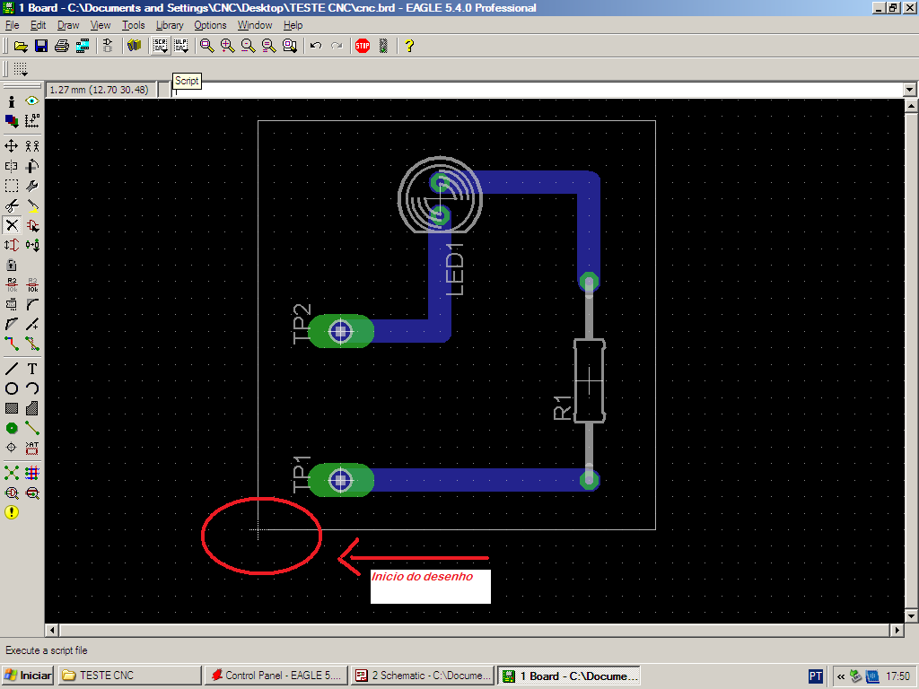This screenshot has width=919, height=689.
Task: Select the Smash tool
Action: (11, 305)
